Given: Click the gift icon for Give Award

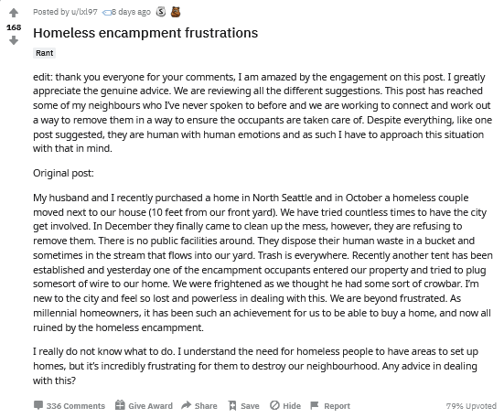Looking at the screenshot, I should (x=120, y=405).
